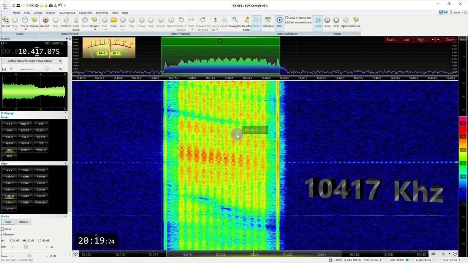Image resolution: width=468 pixels, height=263 pixels.
Task: Switch demodulation mode to LSB
Action: tap(41, 143)
